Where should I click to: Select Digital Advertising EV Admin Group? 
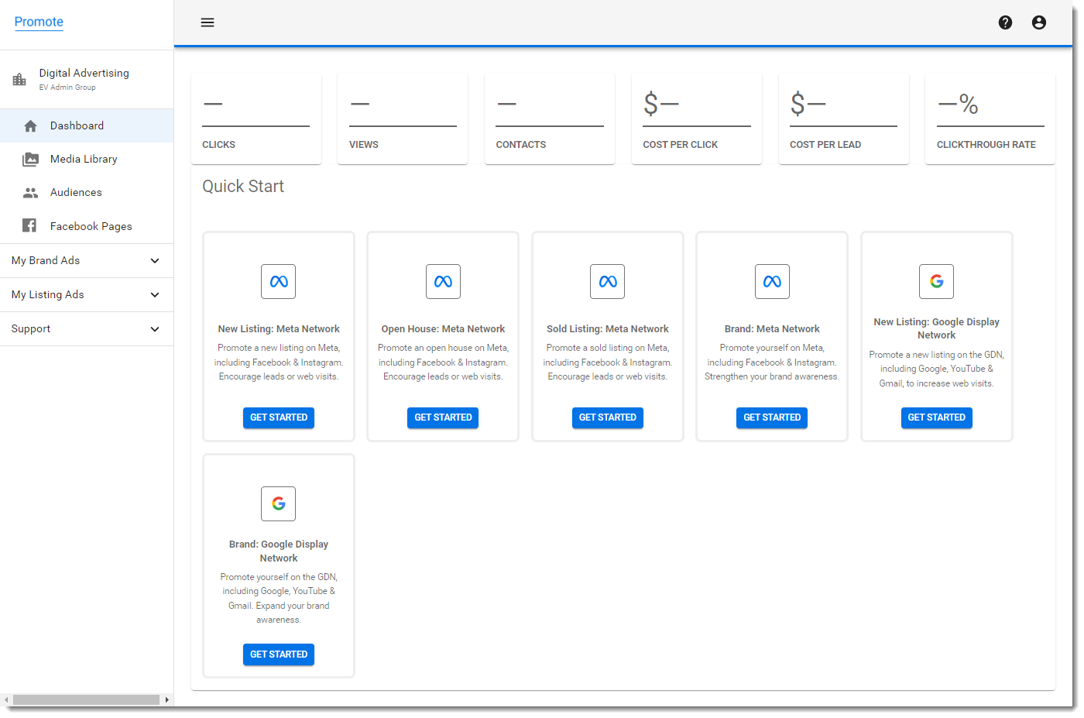pyautogui.click(x=87, y=79)
